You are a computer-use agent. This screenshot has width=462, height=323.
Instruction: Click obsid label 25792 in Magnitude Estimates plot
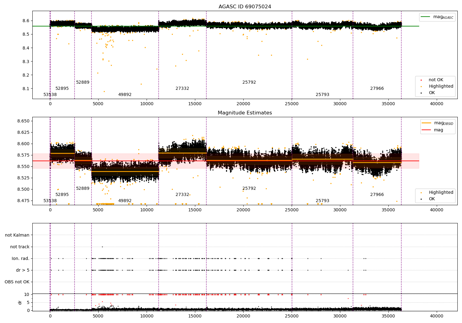[249, 189]
